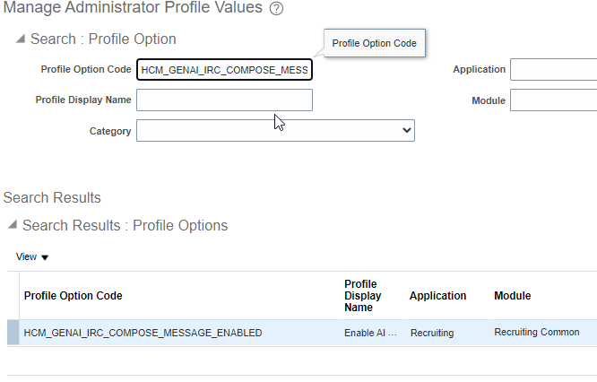This screenshot has width=597, height=382.
Task: Open the help icon beside the page title
Action: [276, 9]
